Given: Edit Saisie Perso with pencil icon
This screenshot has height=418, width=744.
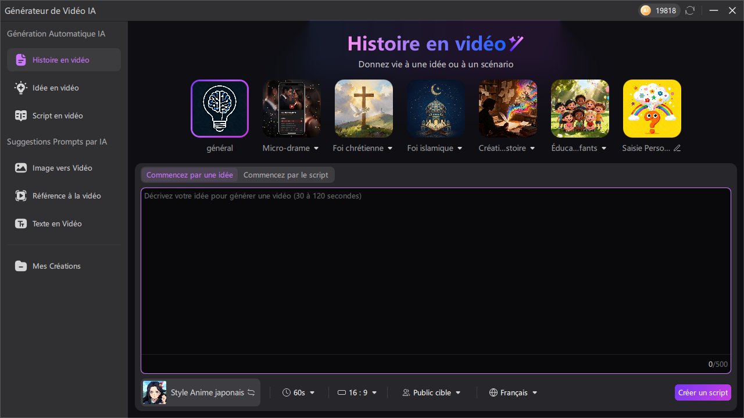Looking at the screenshot, I should [677, 149].
